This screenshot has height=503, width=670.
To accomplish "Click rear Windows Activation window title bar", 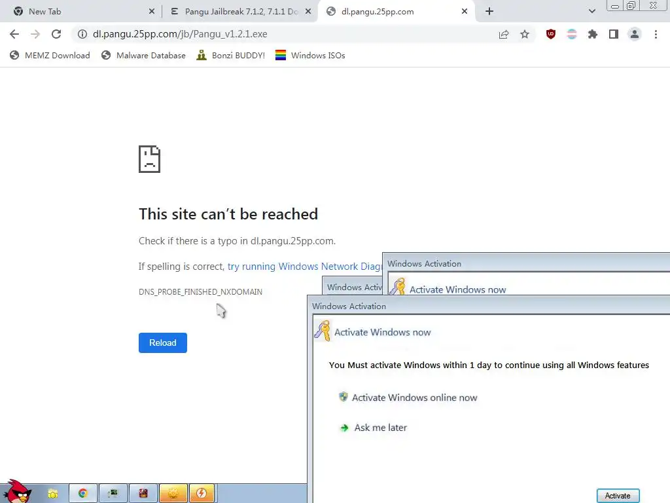I will (527, 263).
